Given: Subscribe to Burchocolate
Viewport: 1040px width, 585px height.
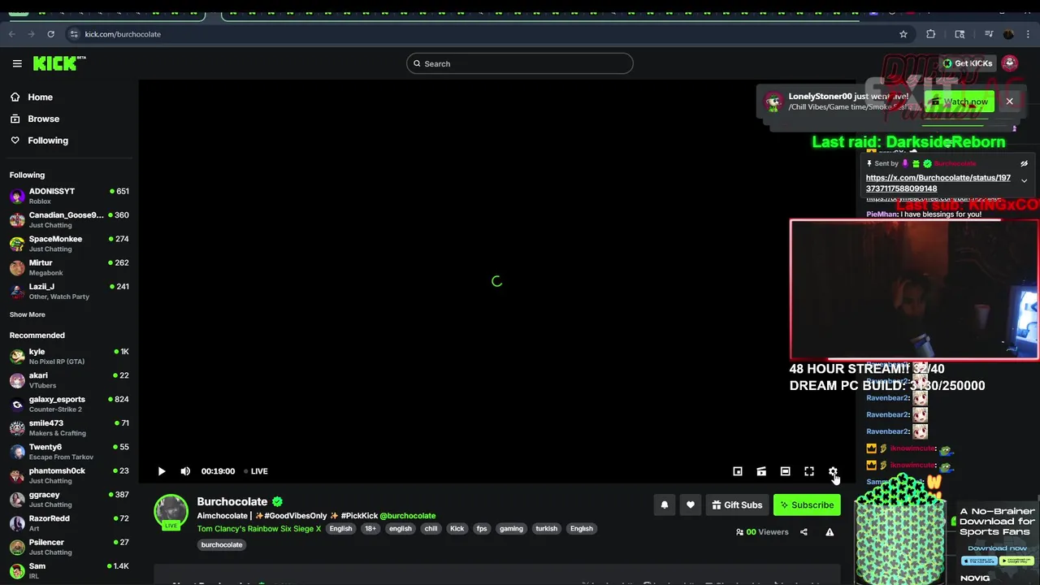Looking at the screenshot, I should (807, 505).
